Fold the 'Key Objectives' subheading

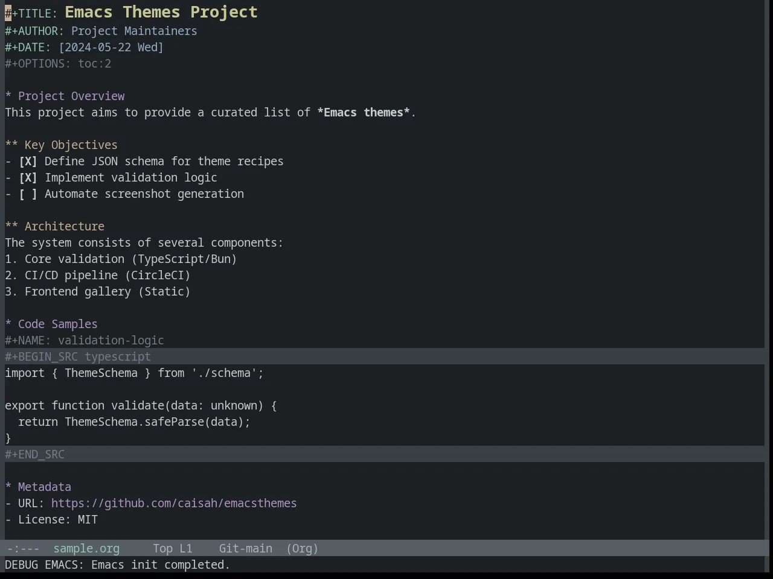[x=62, y=145]
